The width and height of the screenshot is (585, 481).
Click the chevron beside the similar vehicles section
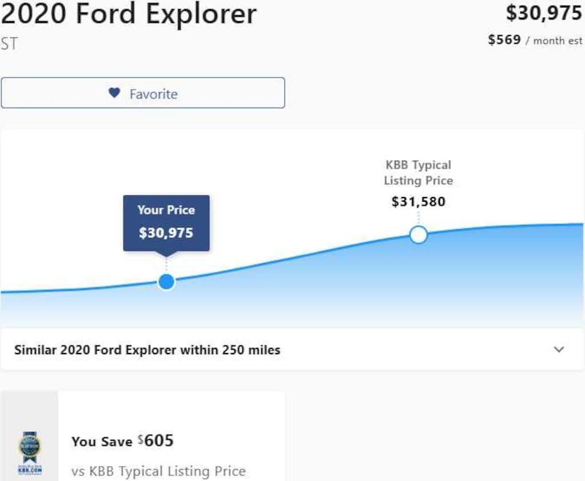pyautogui.click(x=560, y=350)
